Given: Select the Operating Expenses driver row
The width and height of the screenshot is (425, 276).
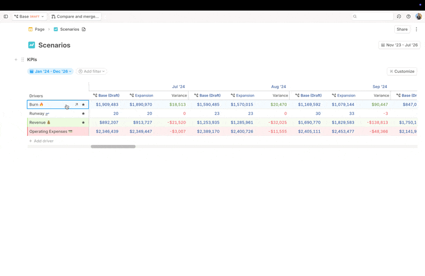Looking at the screenshot, I should point(58,131).
